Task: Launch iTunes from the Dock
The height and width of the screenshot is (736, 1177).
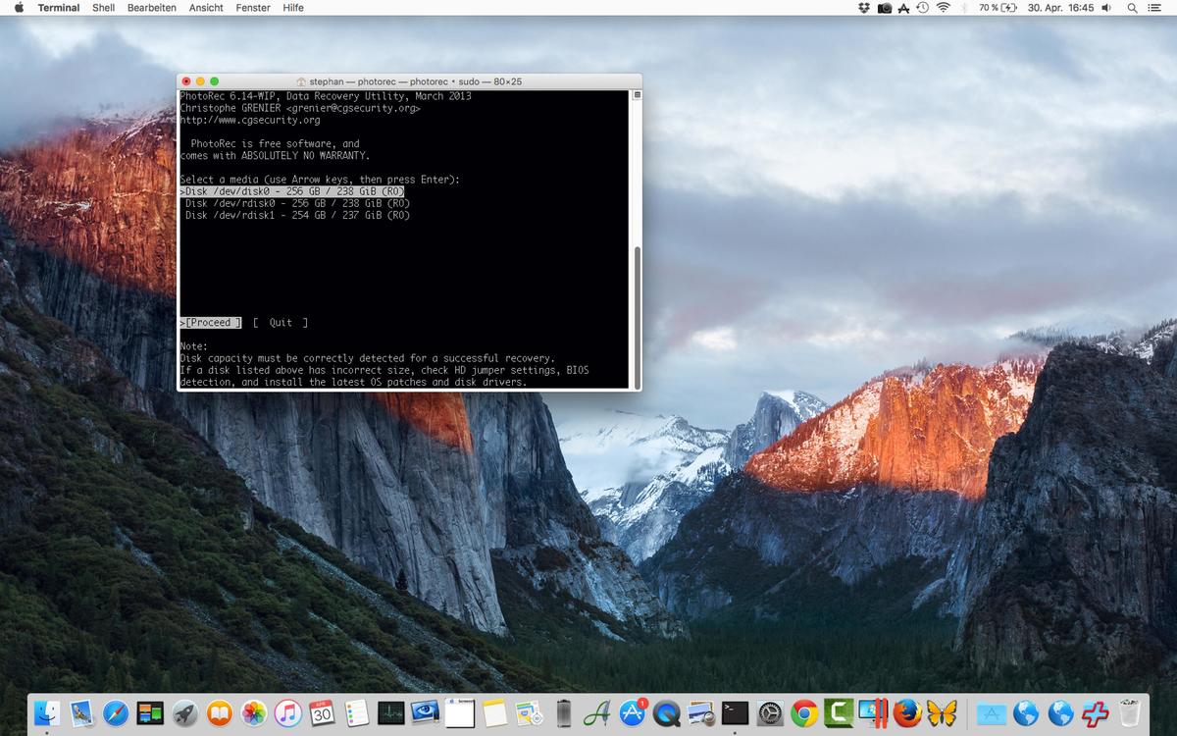Action: click(x=287, y=713)
